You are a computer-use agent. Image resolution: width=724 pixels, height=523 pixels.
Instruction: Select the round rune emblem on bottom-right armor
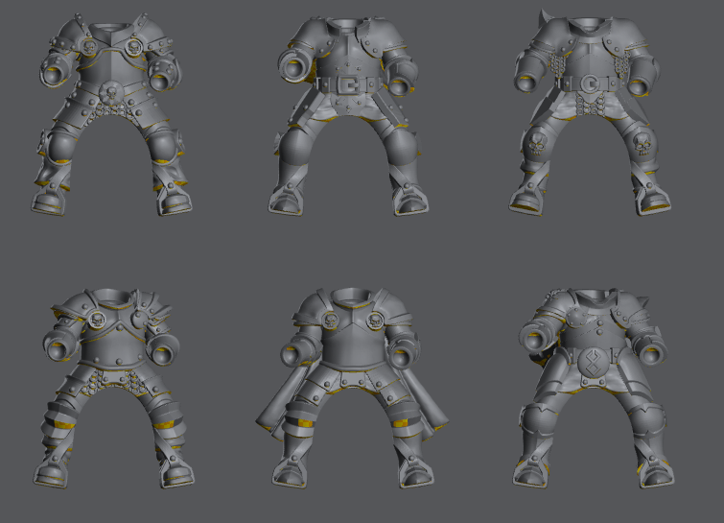point(586,366)
